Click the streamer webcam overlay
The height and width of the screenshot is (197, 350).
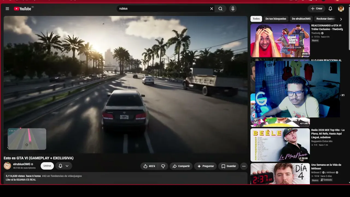[297, 89]
